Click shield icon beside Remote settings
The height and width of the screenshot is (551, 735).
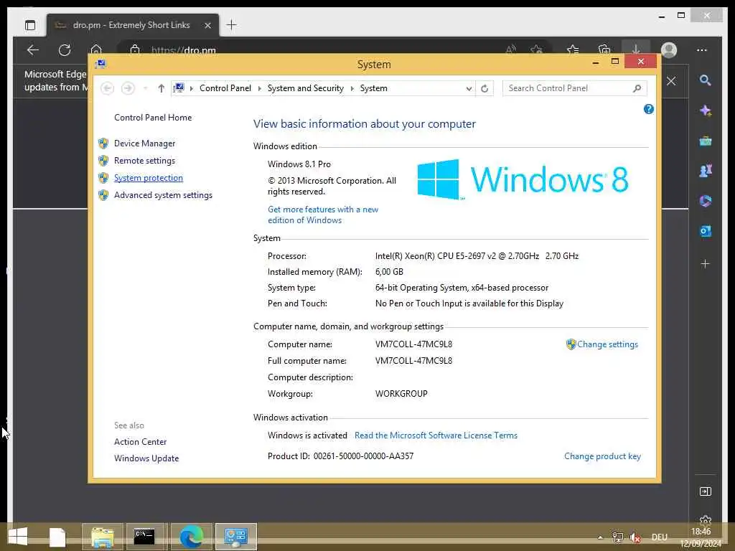click(103, 161)
